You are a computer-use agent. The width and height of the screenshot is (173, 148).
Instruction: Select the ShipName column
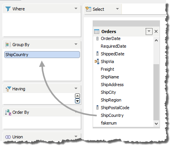coord(110,77)
